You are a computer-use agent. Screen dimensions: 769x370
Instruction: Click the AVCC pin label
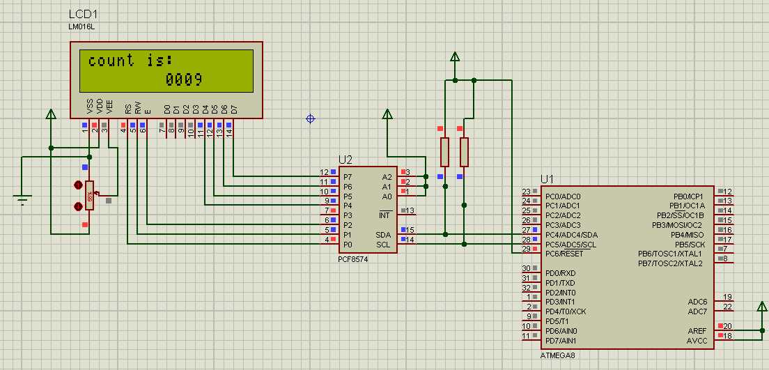tap(697, 341)
